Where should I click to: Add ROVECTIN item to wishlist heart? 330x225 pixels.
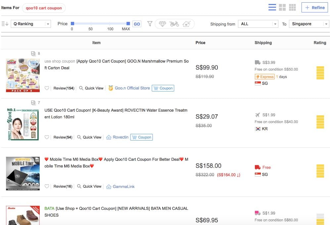(x=47, y=137)
